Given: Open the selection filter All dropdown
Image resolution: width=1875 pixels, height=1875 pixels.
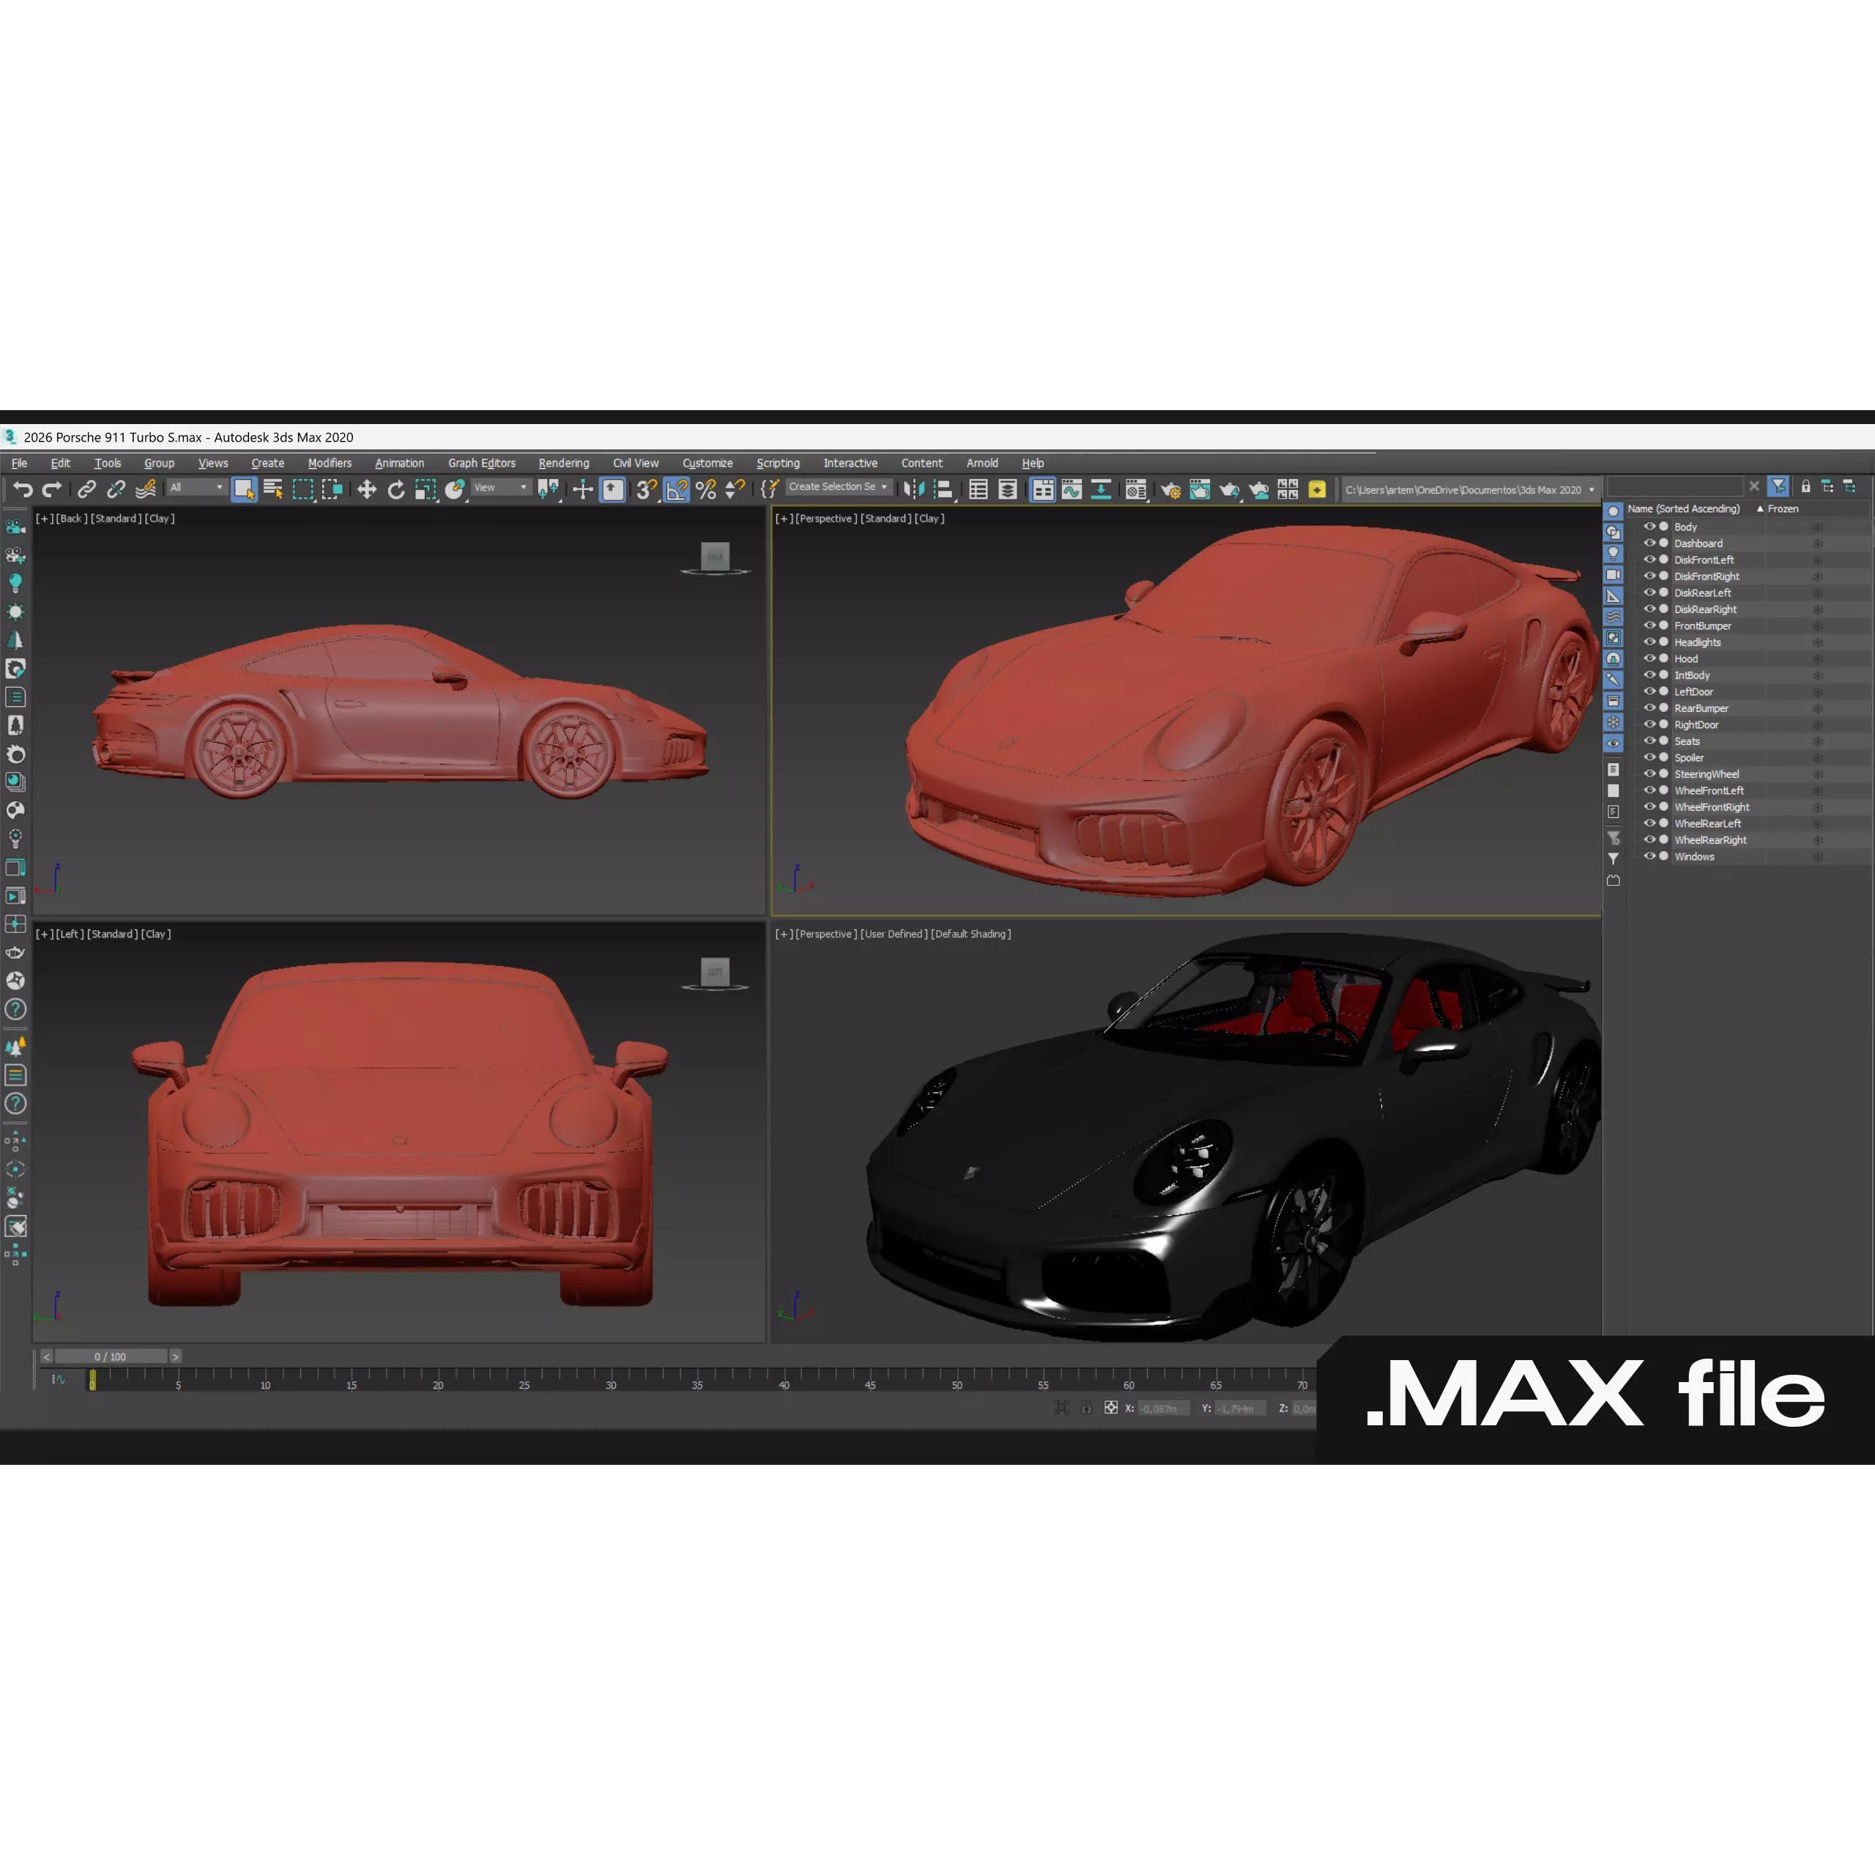Looking at the screenshot, I should point(197,487).
